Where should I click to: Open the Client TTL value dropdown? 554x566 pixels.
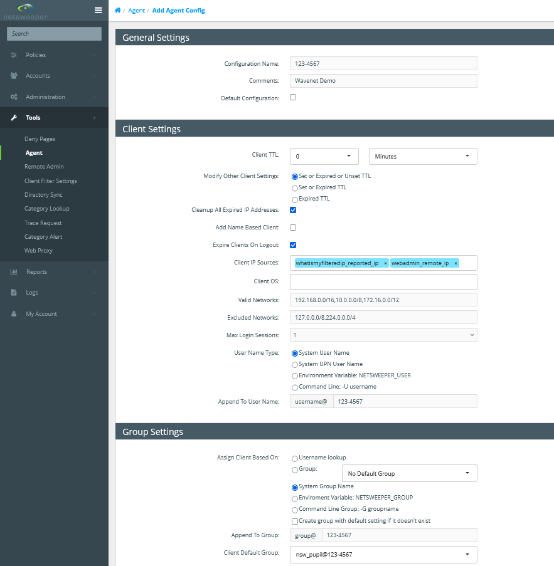[324, 156]
